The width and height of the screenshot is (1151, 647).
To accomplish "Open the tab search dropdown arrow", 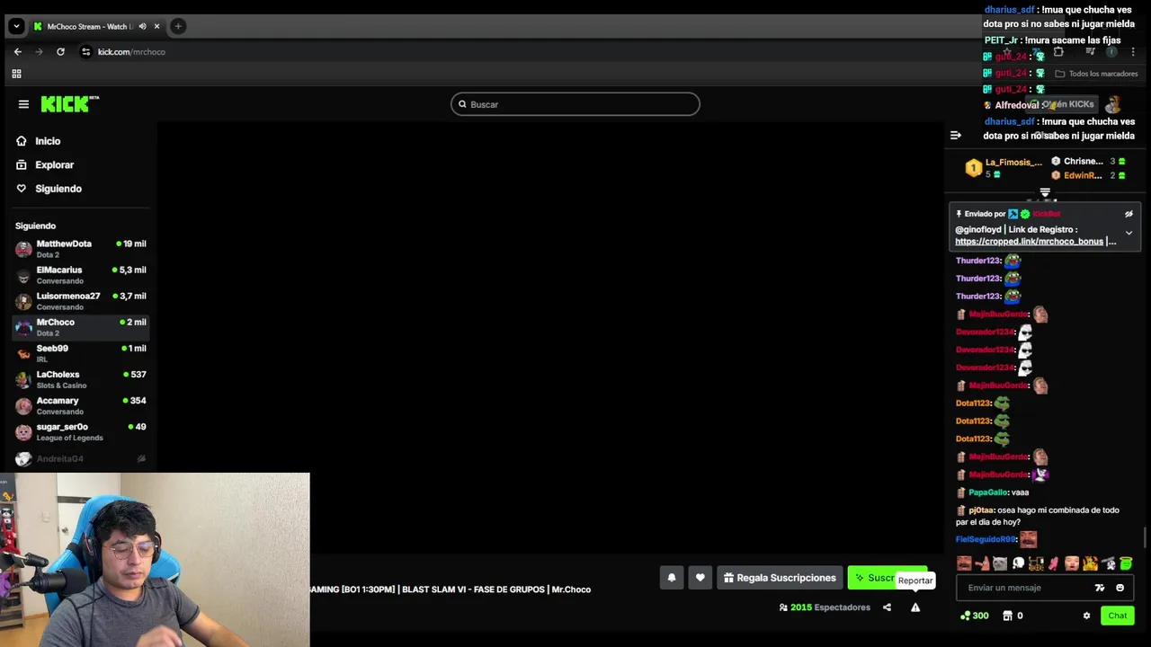I will click(x=16, y=26).
